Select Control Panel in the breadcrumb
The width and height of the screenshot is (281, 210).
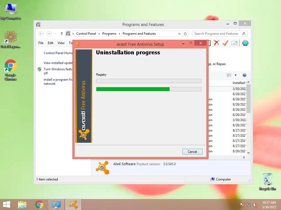point(86,34)
